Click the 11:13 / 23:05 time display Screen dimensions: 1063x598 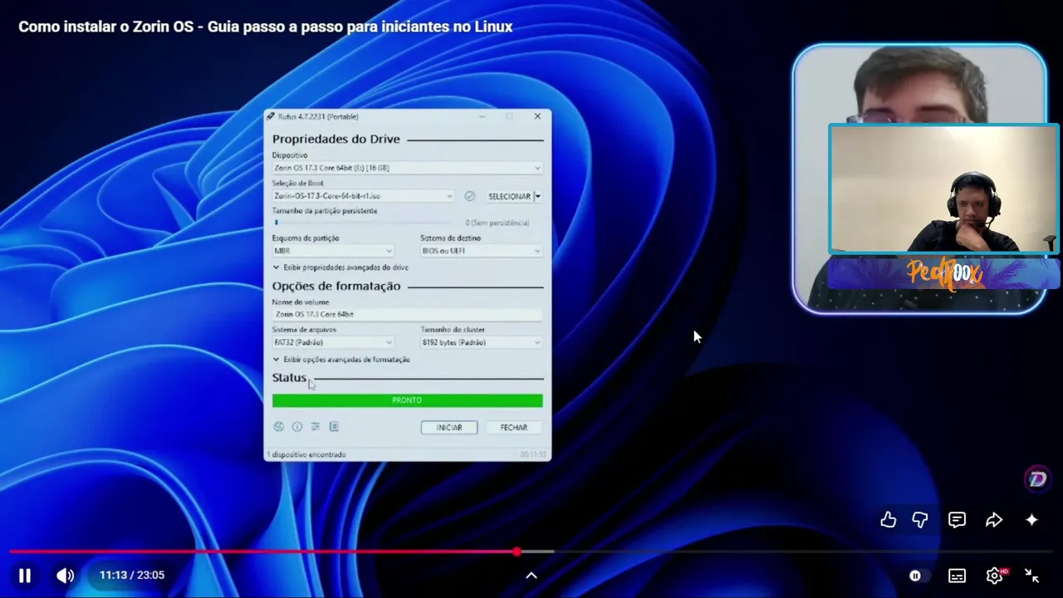click(x=132, y=575)
